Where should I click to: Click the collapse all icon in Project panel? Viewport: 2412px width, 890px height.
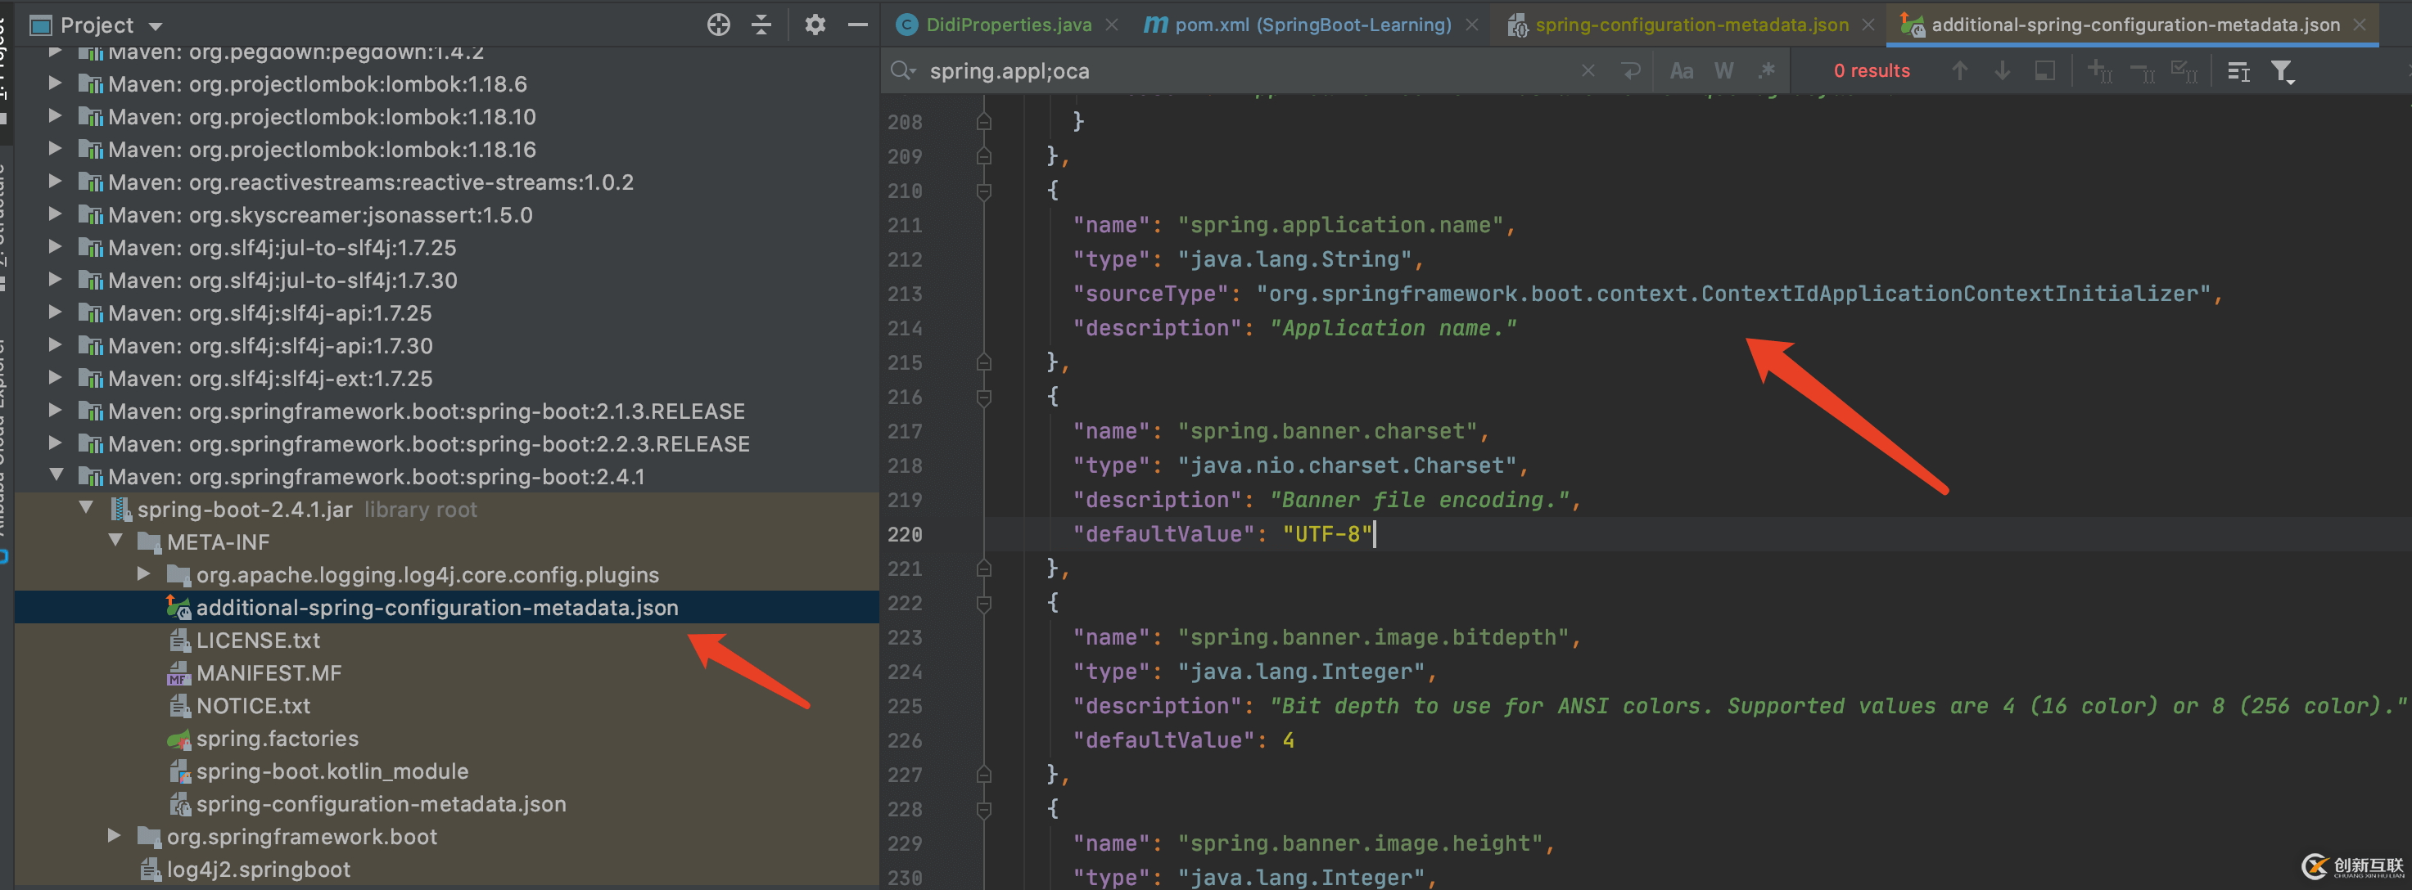pos(762,25)
